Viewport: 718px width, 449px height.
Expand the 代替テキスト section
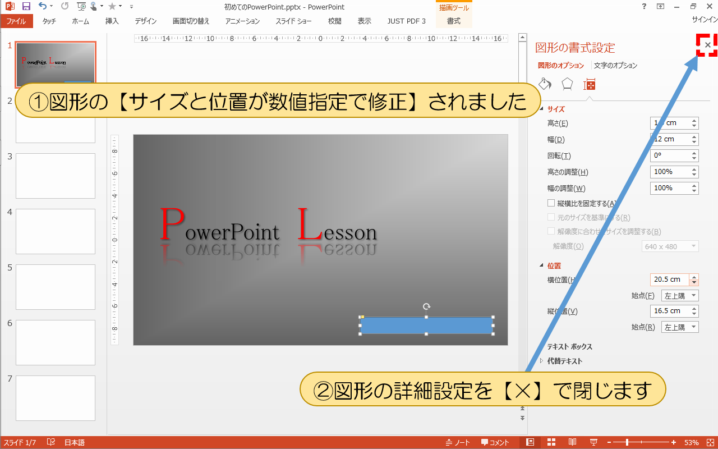(541, 361)
